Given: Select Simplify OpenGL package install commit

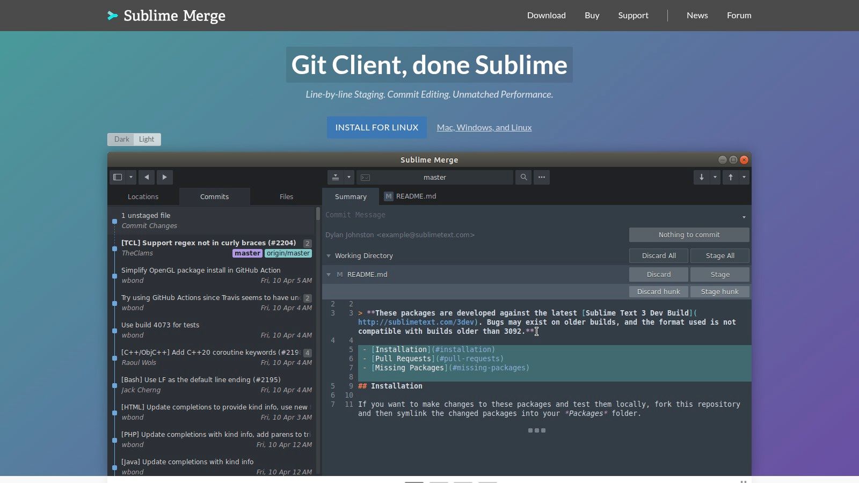Looking at the screenshot, I should [x=212, y=275].
